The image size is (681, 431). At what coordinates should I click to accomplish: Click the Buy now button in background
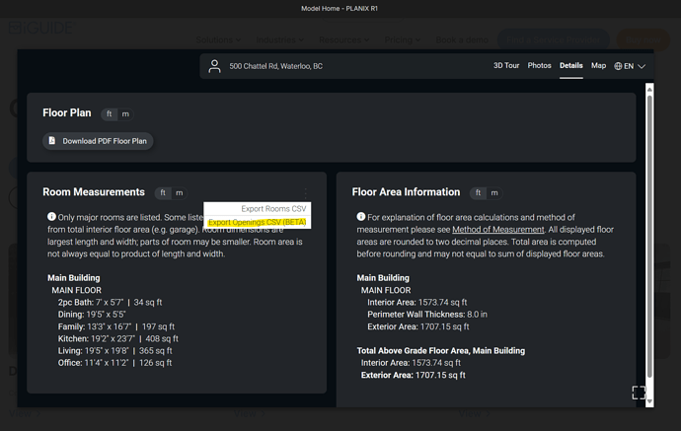coord(643,39)
